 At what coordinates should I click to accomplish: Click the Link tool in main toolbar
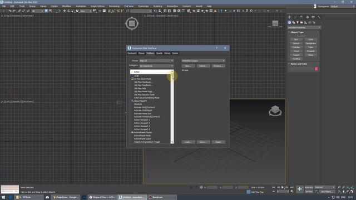click(19, 11)
